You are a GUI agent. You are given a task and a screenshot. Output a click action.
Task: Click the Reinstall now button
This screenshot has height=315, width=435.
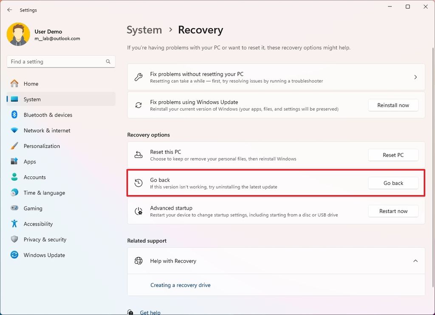(393, 105)
